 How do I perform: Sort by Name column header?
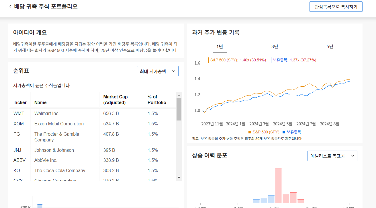[x=40, y=102]
